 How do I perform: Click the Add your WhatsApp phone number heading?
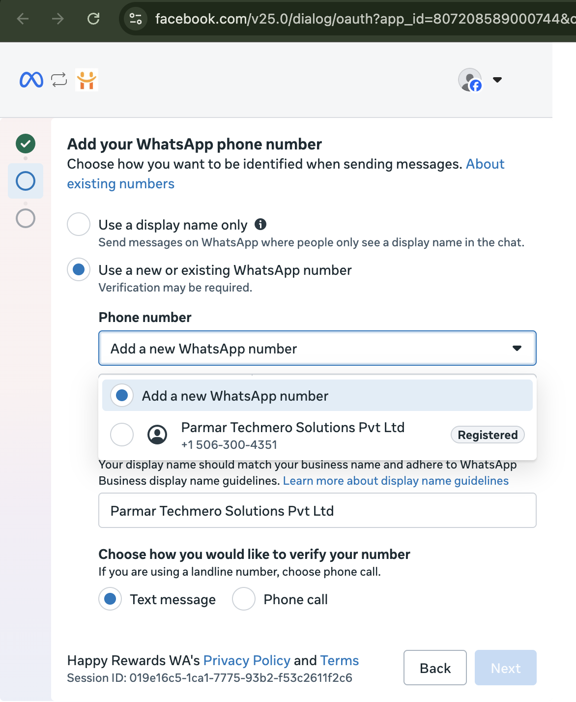(195, 144)
